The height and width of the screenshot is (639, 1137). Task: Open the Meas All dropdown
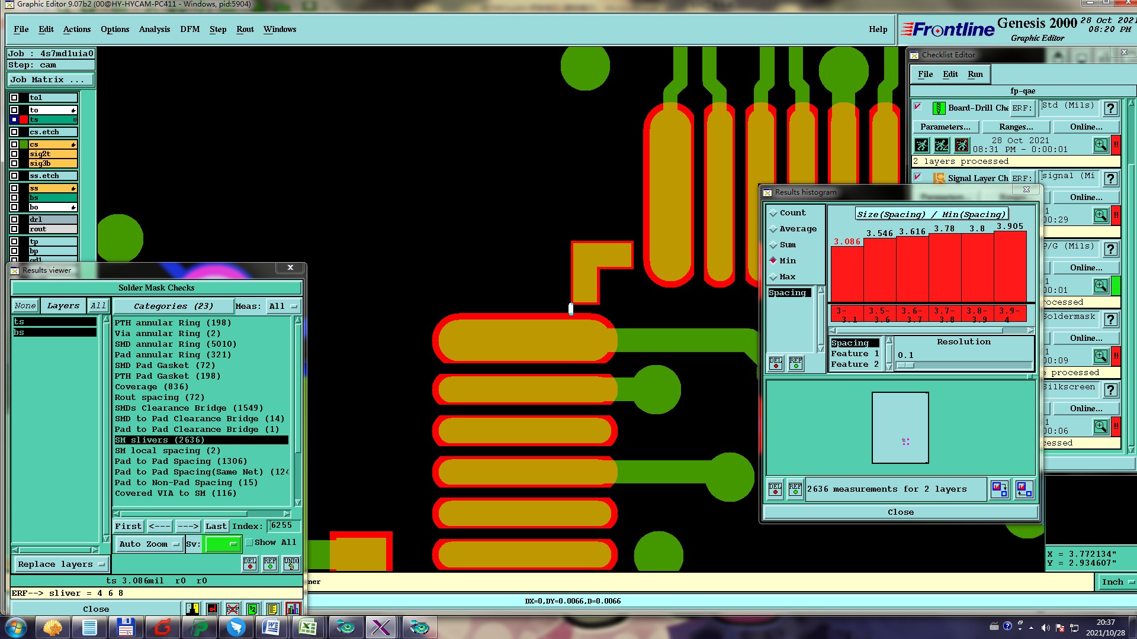(283, 306)
